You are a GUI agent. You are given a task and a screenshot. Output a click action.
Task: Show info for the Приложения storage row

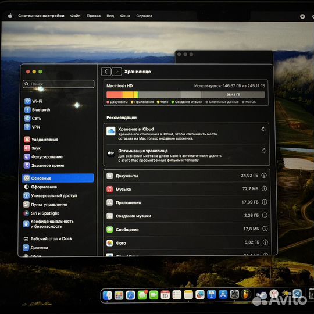(x=265, y=202)
